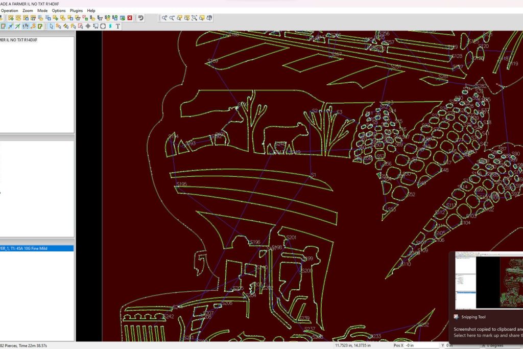
Task: Open the Help menu
Action: tap(91, 10)
